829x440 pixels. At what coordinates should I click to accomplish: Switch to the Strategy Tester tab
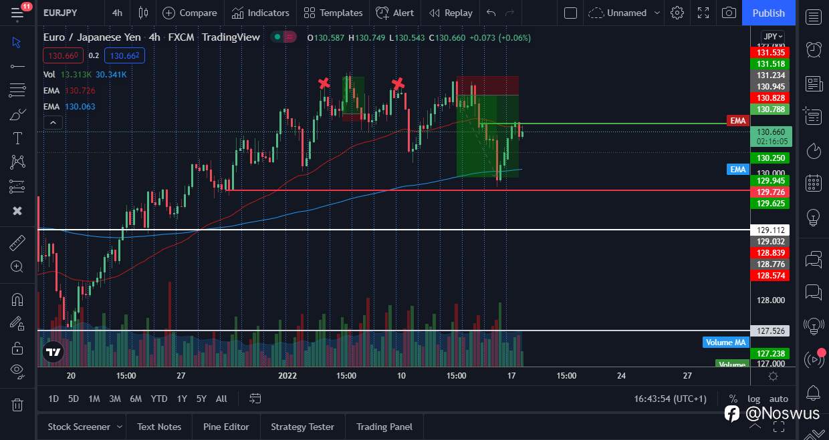(302, 426)
